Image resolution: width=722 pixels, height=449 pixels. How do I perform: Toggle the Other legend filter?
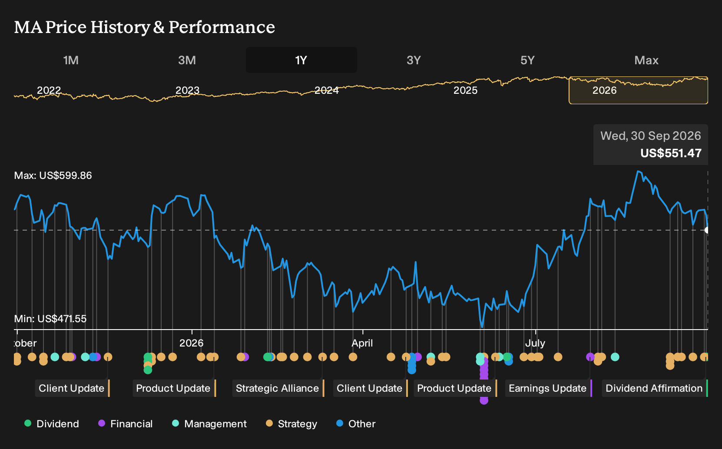[x=356, y=424]
